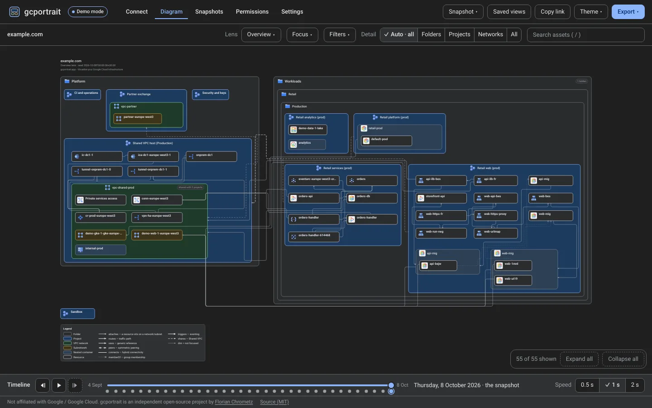Set timeline speed to 0.5 s
652x408 pixels.
pyautogui.click(x=587, y=385)
